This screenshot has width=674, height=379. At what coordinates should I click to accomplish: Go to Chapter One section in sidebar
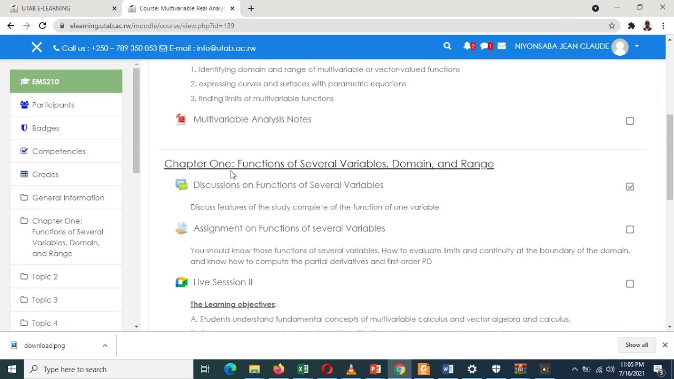pyautogui.click(x=66, y=237)
